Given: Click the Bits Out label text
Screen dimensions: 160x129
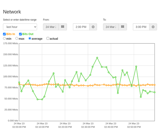Looking at the screenshot, I should click(x=28, y=34).
